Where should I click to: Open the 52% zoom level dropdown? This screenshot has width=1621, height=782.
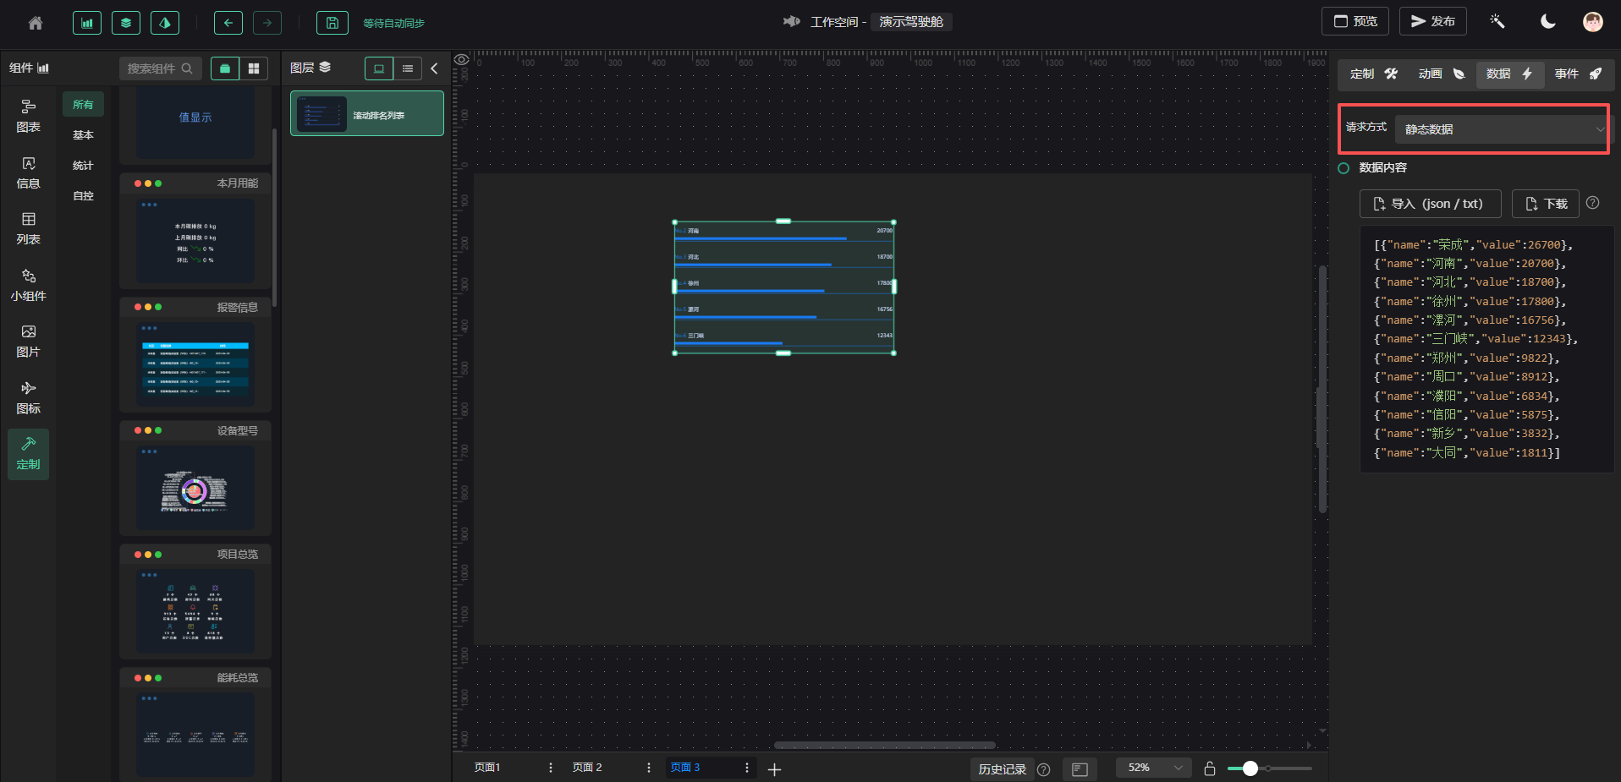(x=1154, y=768)
